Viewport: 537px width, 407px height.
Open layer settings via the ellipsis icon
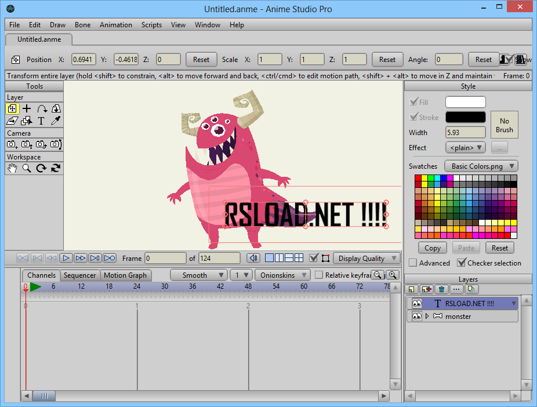click(x=456, y=289)
